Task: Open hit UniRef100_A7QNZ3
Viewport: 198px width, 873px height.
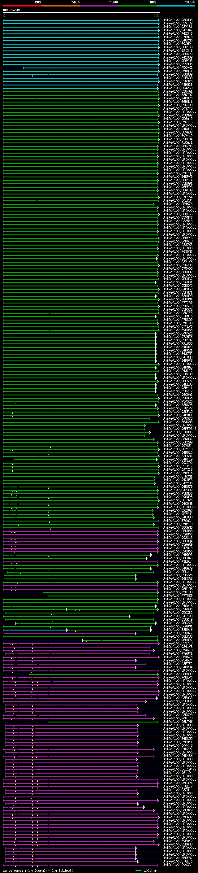Action: tap(177, 37)
